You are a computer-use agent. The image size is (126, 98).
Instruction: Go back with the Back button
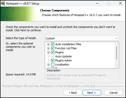[x=73, y=93]
